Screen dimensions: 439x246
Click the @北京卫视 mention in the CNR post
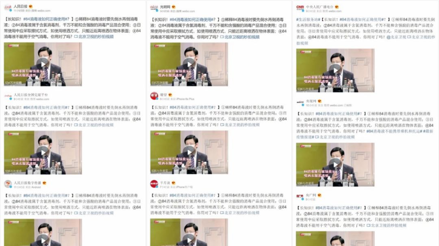pyautogui.click(x=396, y=37)
